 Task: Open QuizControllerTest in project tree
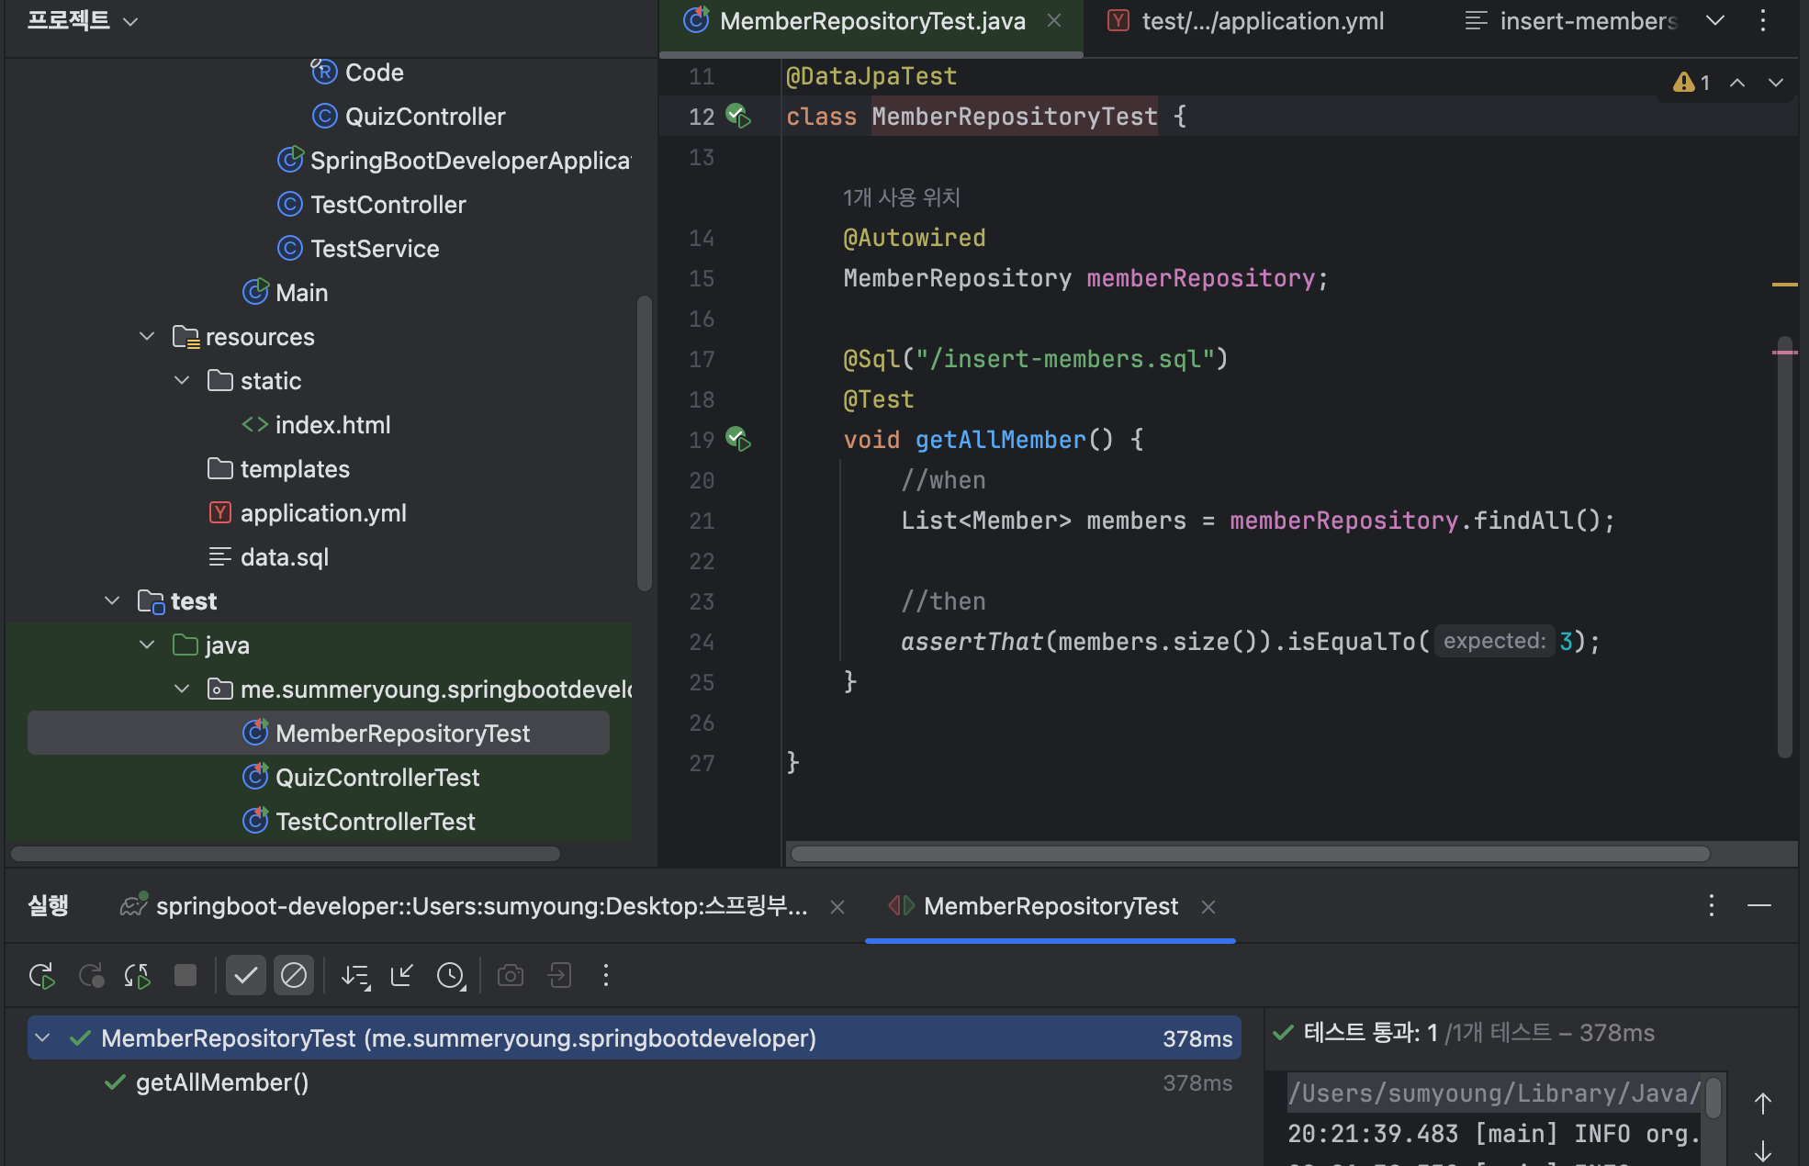click(376, 778)
